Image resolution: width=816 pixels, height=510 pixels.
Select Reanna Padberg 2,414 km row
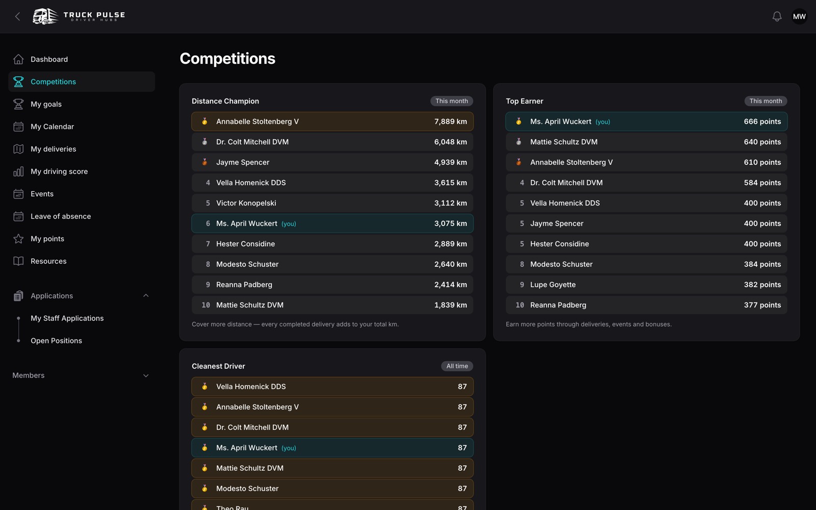click(333, 285)
